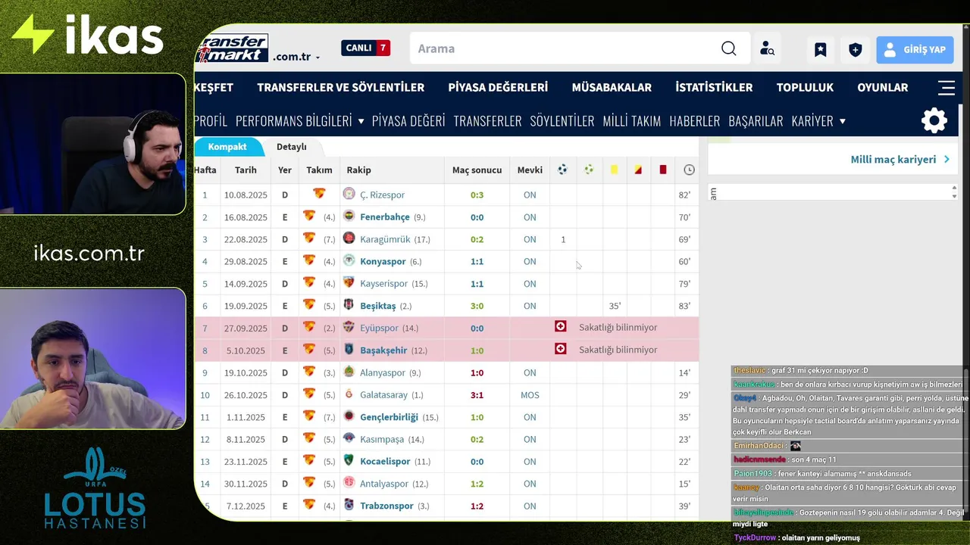Screen dimensions: 970x545
Task: Click the team crest in the Fenerbahçe row
Action: click(x=309, y=216)
